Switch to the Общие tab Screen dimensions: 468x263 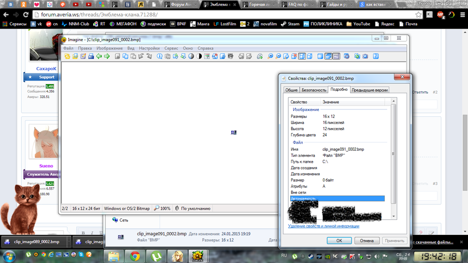[291, 90]
